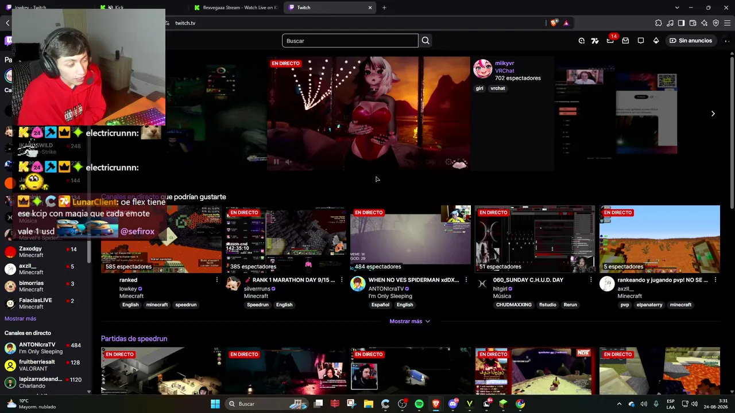Select the active Twitch browser tab

[330, 7]
